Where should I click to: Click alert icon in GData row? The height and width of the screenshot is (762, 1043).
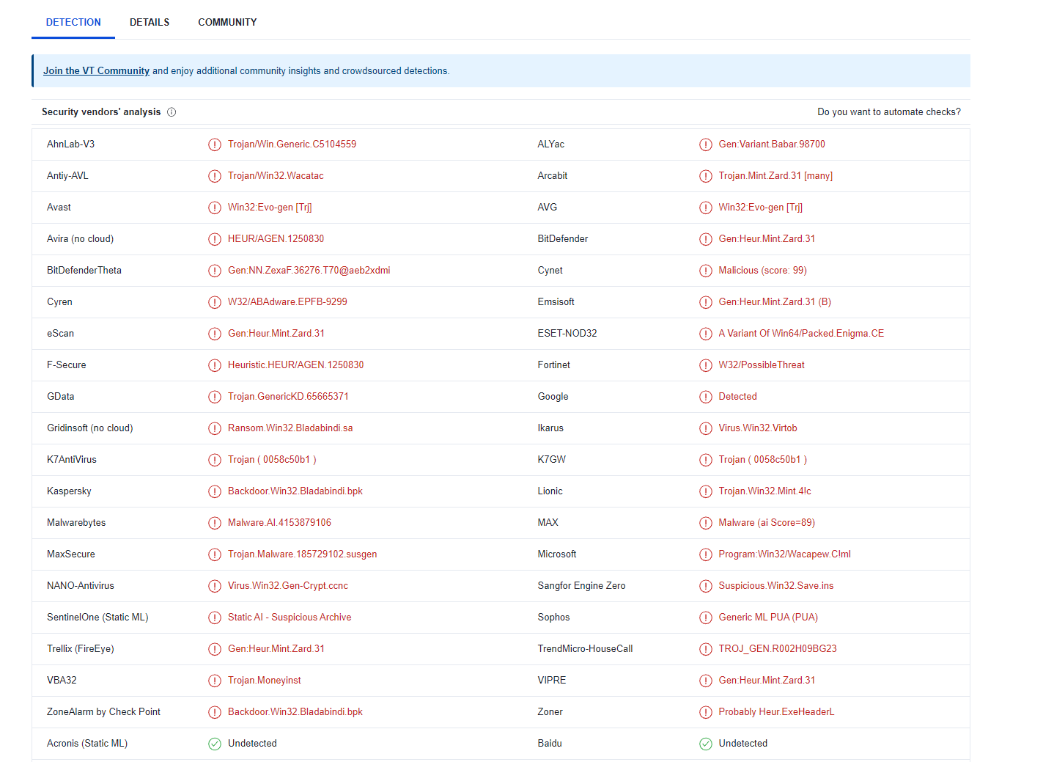click(x=215, y=397)
